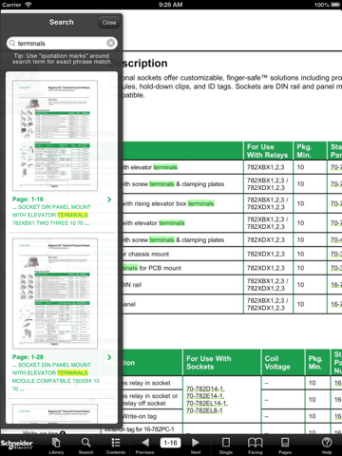
Task: Clear the terminals search text
Action: tap(110, 43)
